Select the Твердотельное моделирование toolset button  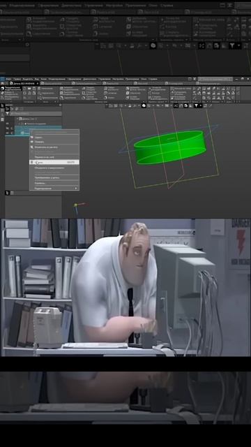[11, 89]
